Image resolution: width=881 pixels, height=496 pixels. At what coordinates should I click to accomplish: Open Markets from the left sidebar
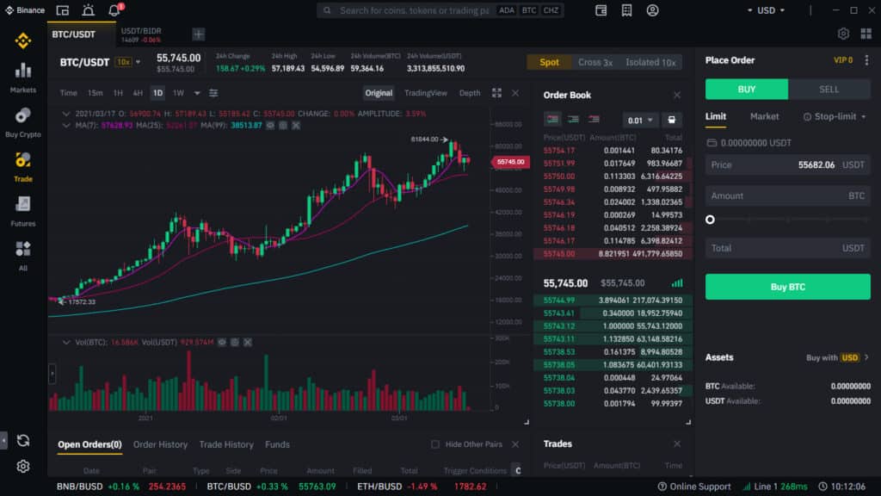click(x=23, y=77)
